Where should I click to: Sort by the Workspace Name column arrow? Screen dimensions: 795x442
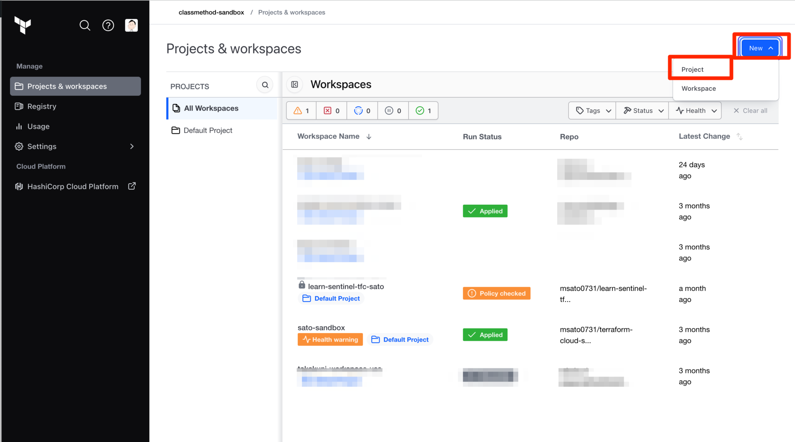click(x=369, y=136)
